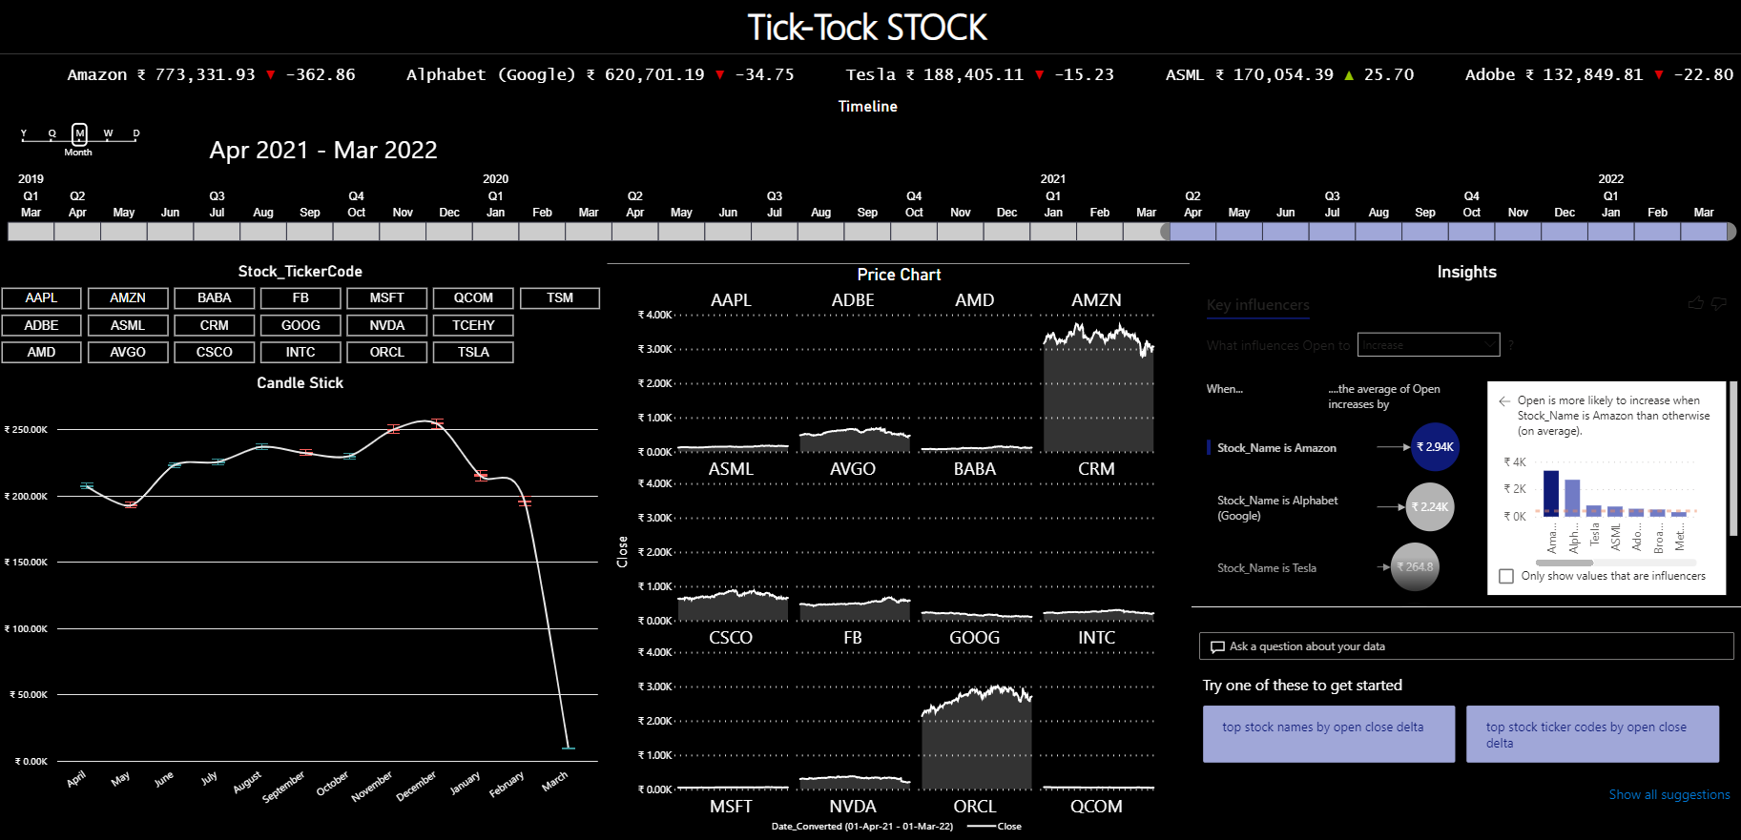Toggle the TSLA ticker slicer
The width and height of the screenshot is (1741, 840).
[473, 352]
